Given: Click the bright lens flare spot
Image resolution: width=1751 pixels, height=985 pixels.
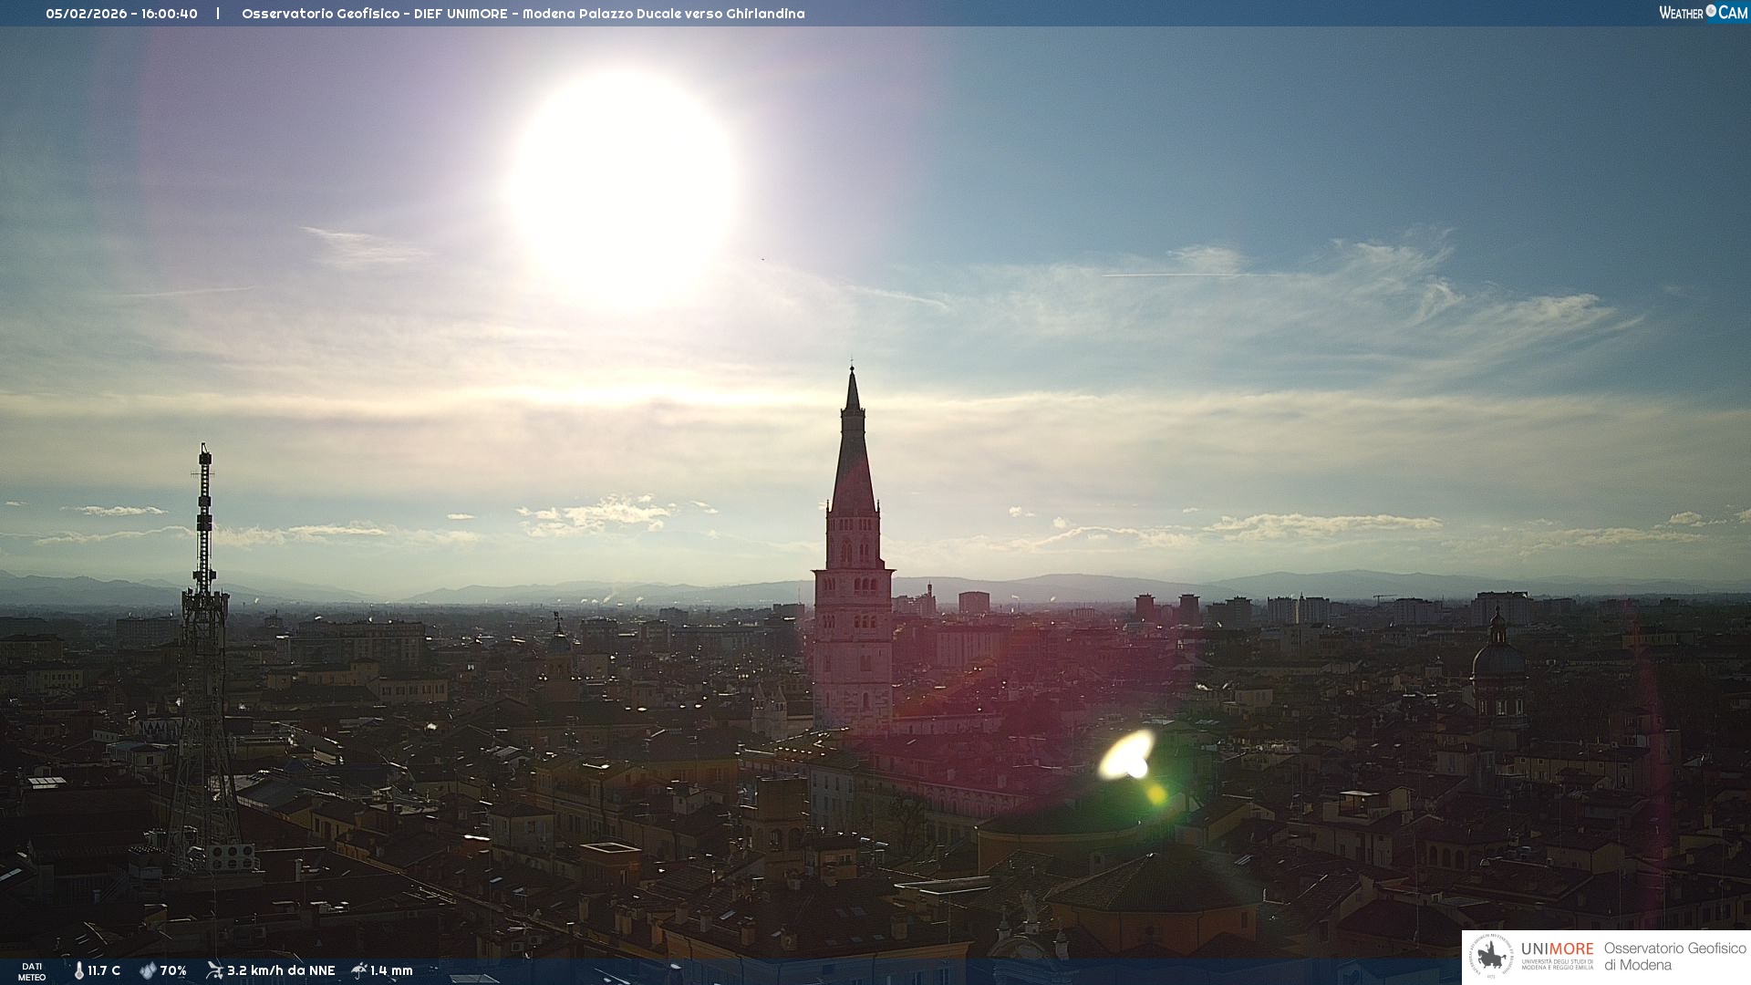Looking at the screenshot, I should point(1127,756).
